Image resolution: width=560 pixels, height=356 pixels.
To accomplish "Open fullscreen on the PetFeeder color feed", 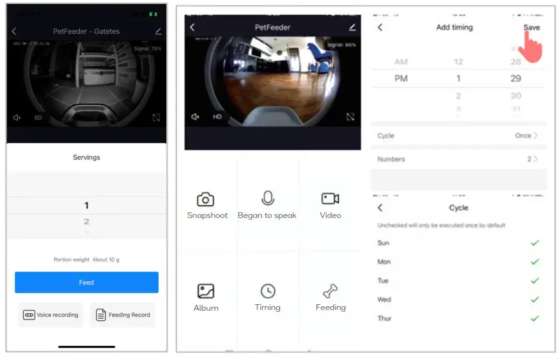I will pos(350,117).
